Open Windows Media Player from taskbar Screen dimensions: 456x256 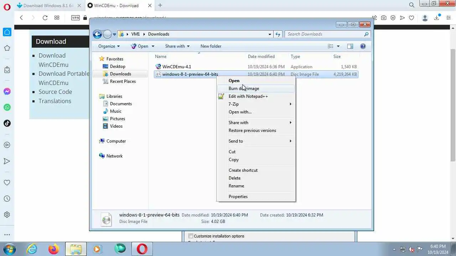[97, 249]
